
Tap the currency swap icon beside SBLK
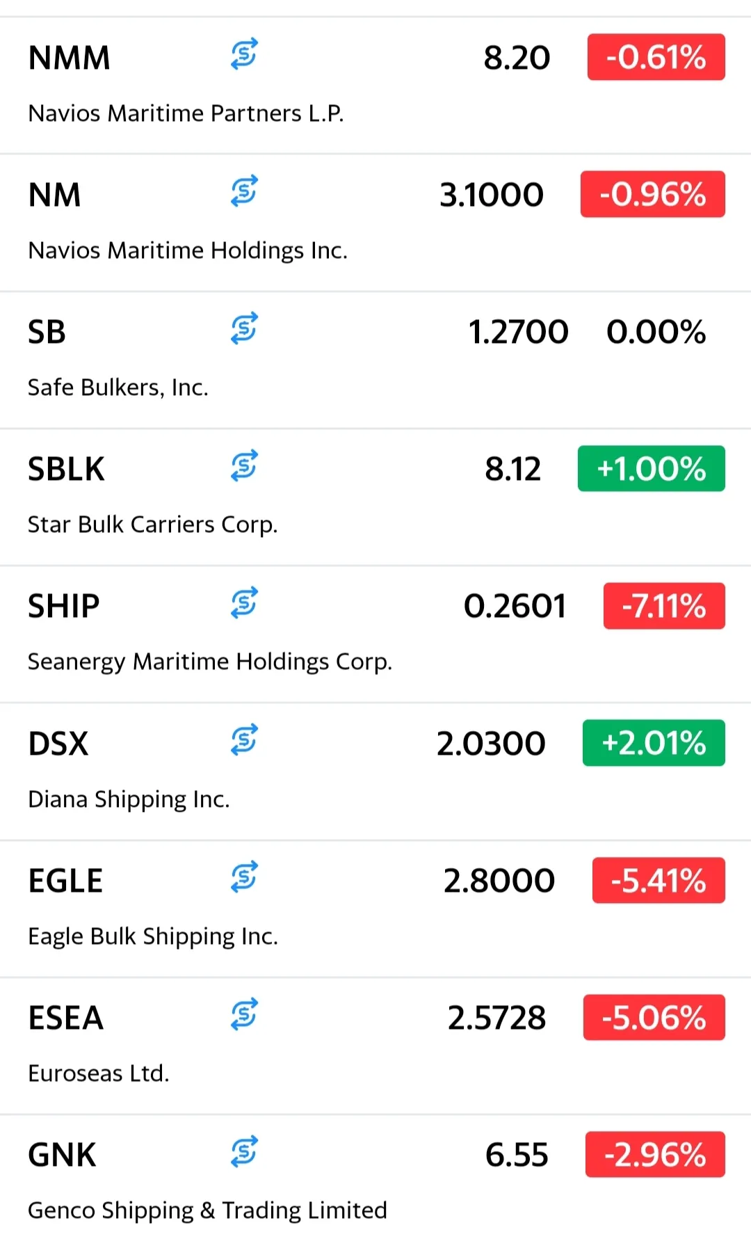pyautogui.click(x=244, y=465)
